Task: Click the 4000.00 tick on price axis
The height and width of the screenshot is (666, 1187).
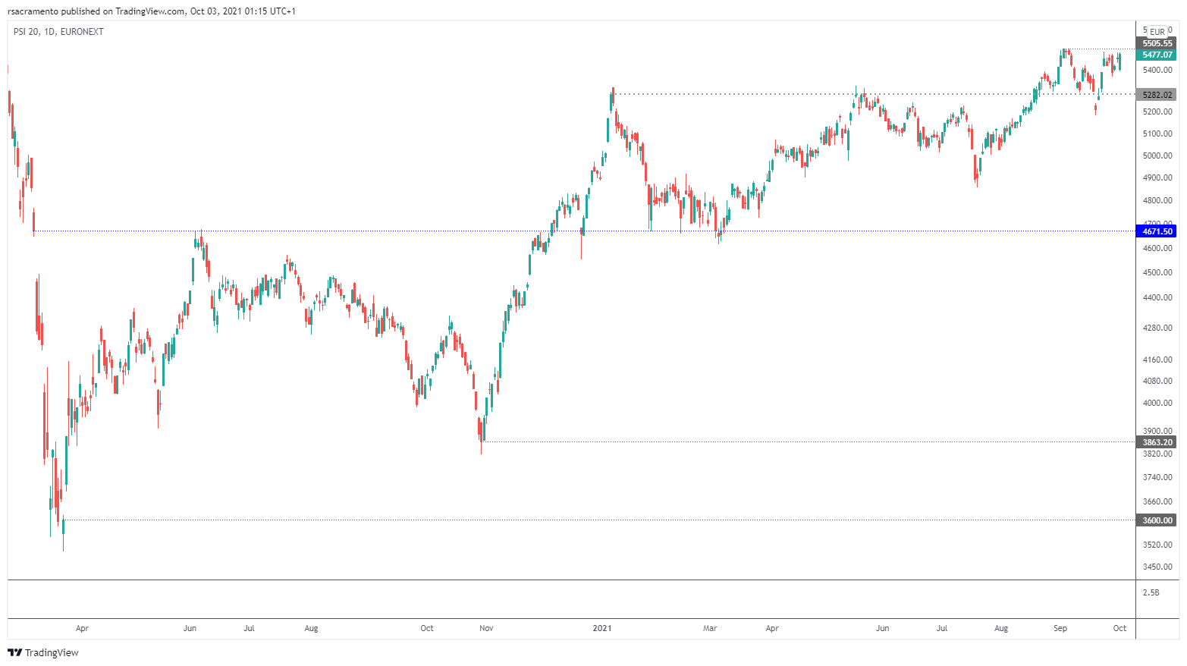Action: tap(1157, 403)
